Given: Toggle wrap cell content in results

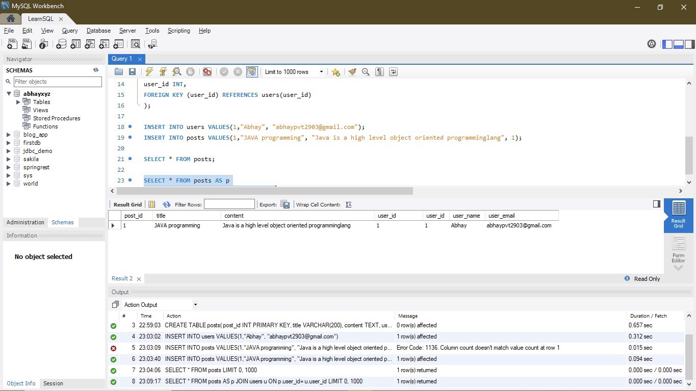Looking at the screenshot, I should [x=349, y=204].
